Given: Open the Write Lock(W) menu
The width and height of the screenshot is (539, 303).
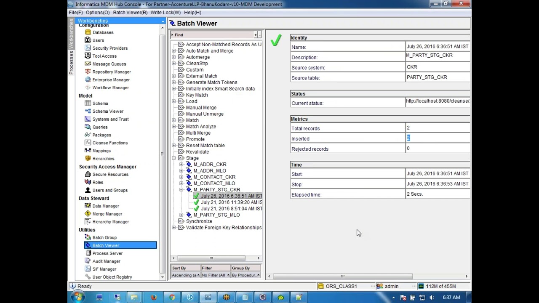Looking at the screenshot, I should 165,13.
